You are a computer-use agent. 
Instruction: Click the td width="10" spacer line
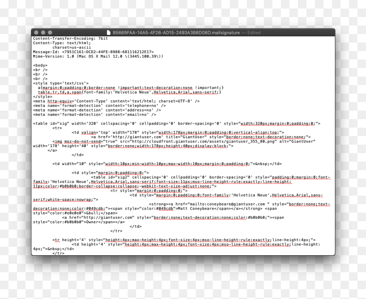pos(167,164)
